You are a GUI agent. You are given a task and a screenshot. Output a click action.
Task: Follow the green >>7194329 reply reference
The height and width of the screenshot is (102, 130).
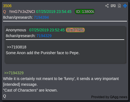[x=14, y=73]
